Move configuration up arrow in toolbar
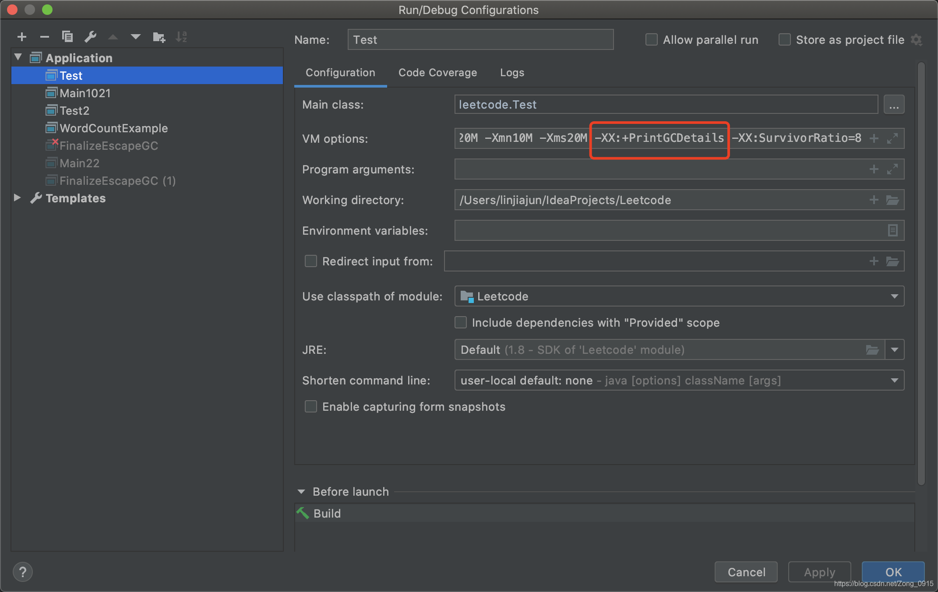 [x=113, y=37]
